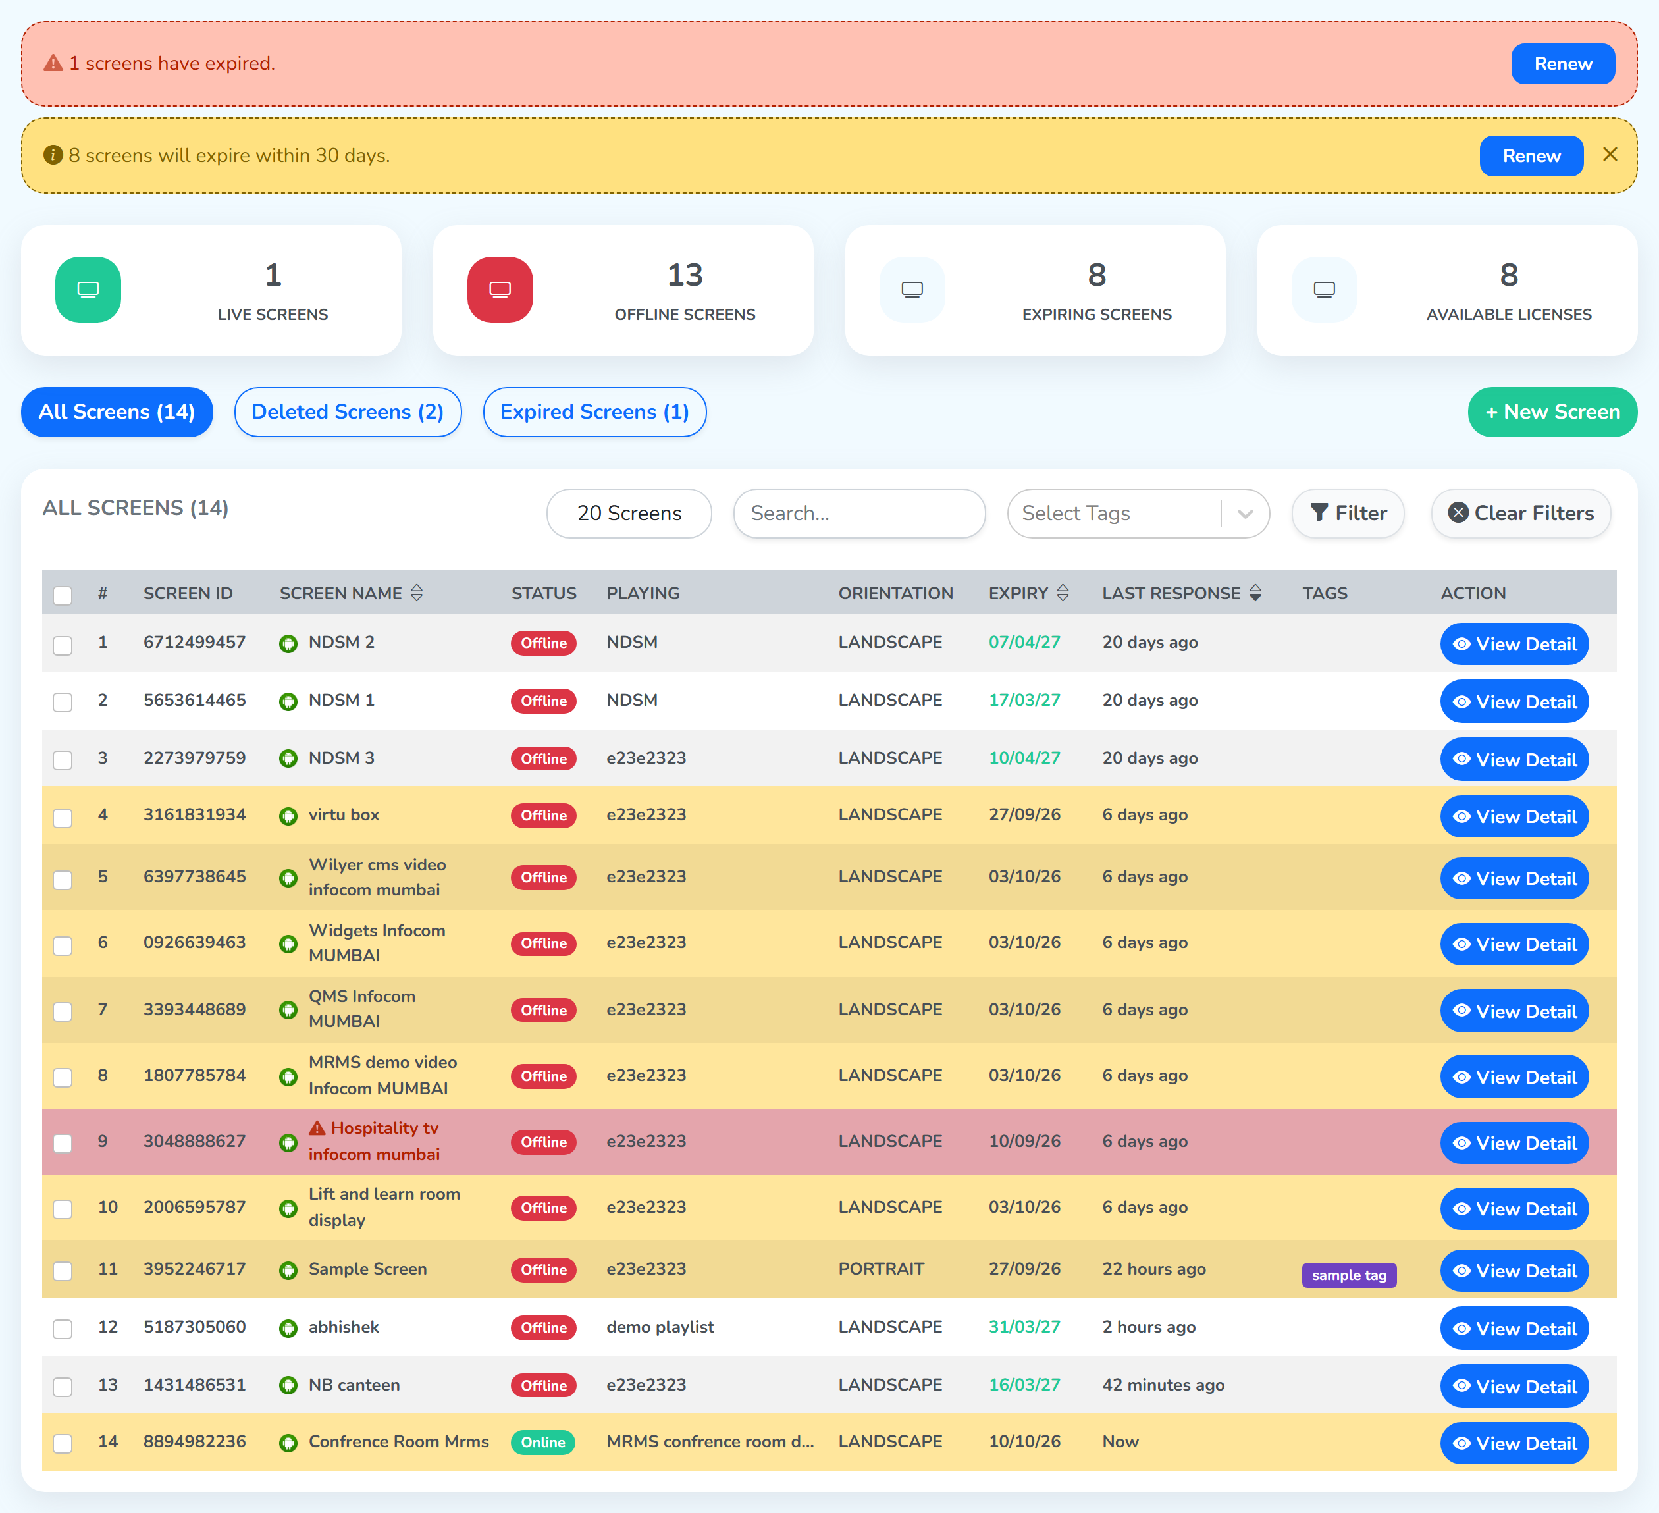Switch to Expired Screens (1) tab

coord(594,411)
